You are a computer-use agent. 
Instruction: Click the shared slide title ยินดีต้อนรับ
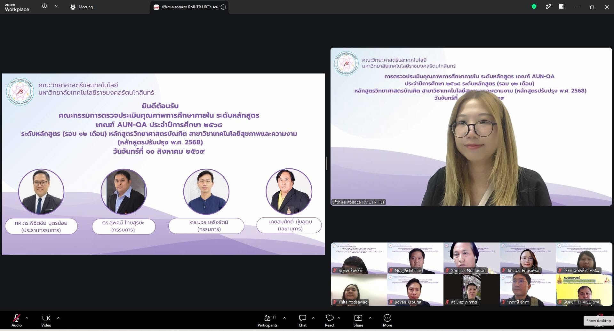click(x=160, y=106)
